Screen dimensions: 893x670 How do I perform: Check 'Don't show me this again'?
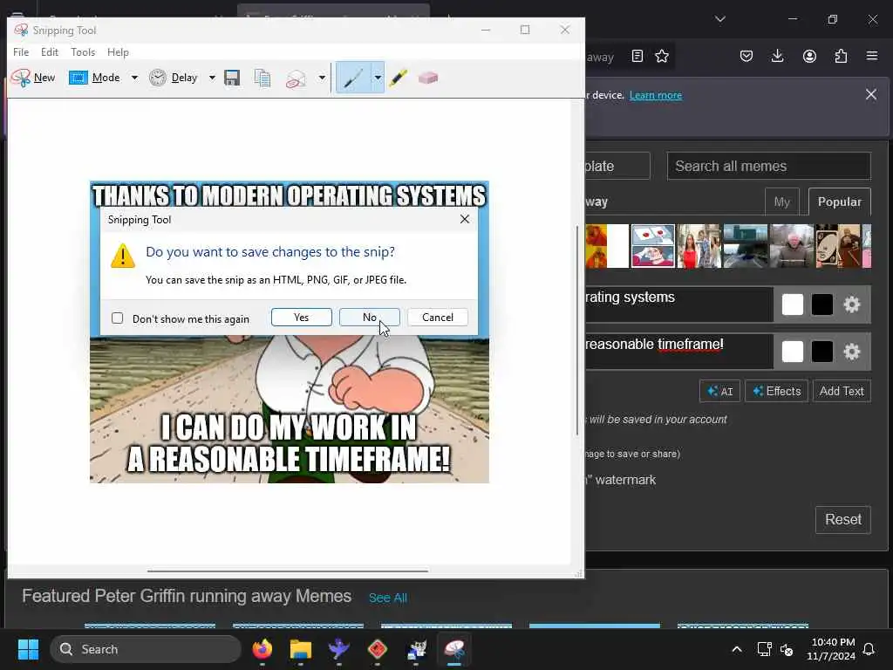pos(118,318)
